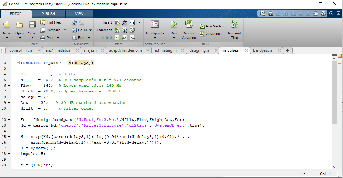Click the Run and Advance icon
The image size is (343, 178).
189,25
